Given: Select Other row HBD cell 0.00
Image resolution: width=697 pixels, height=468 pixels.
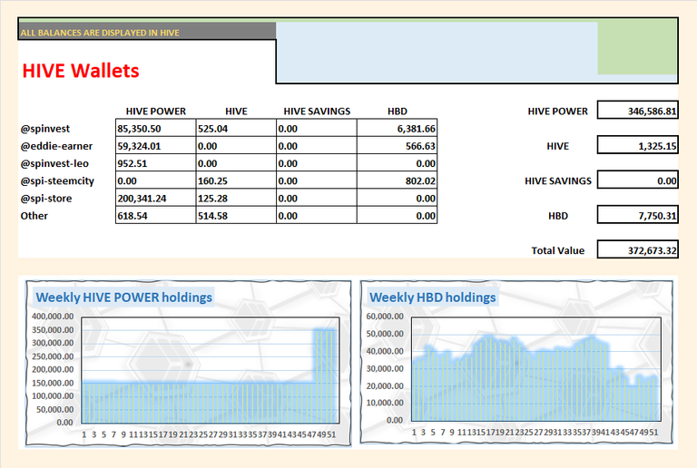Looking at the screenshot, I should 397,215.
